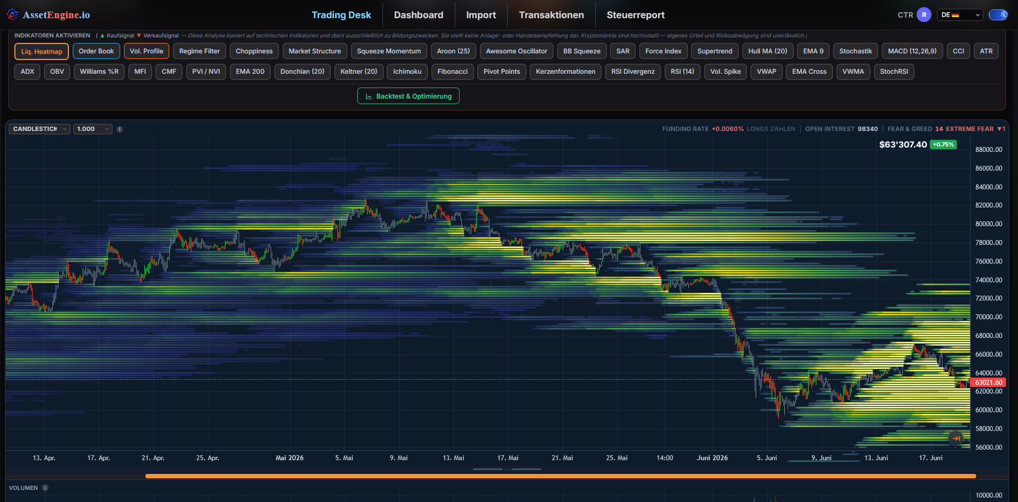Click the Funding Rate +0.0060% value

728,129
